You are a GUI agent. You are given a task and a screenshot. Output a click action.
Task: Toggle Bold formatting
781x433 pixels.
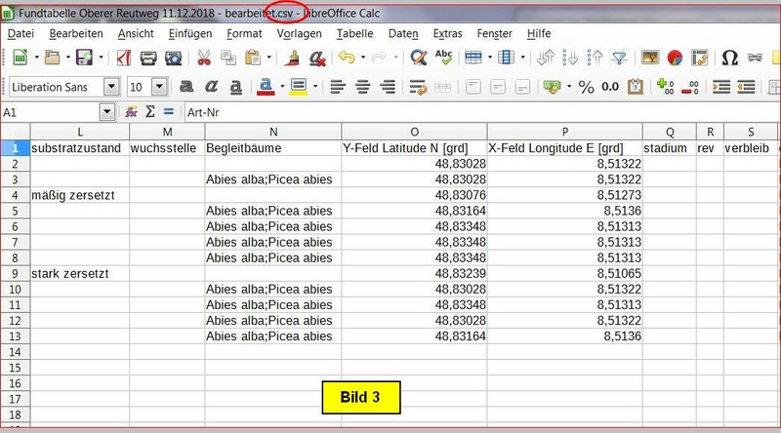(x=186, y=87)
